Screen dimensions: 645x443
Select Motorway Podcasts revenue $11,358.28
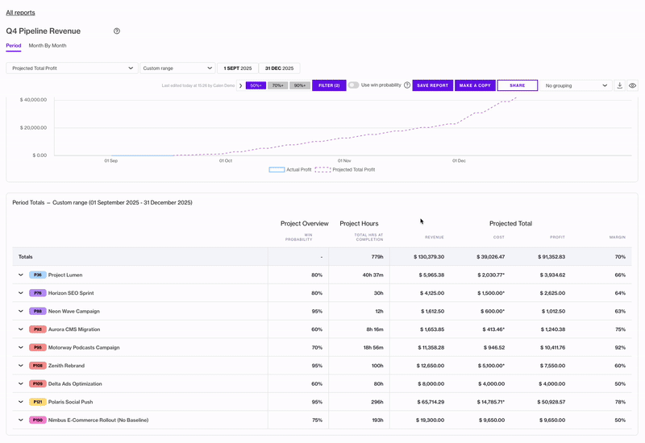click(431, 348)
